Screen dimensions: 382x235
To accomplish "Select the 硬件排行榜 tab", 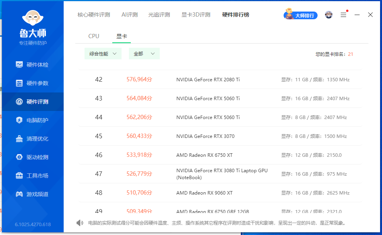I will point(236,15).
